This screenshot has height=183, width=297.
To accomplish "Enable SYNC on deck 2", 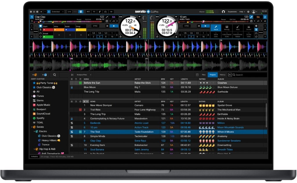I will click(187, 26).
